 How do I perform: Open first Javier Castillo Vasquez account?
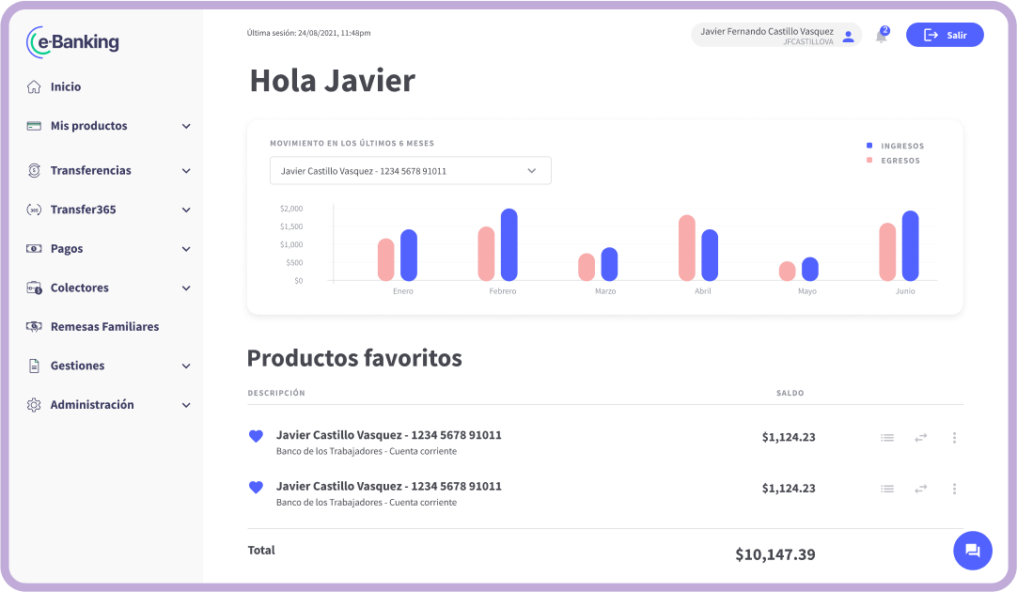tap(388, 436)
